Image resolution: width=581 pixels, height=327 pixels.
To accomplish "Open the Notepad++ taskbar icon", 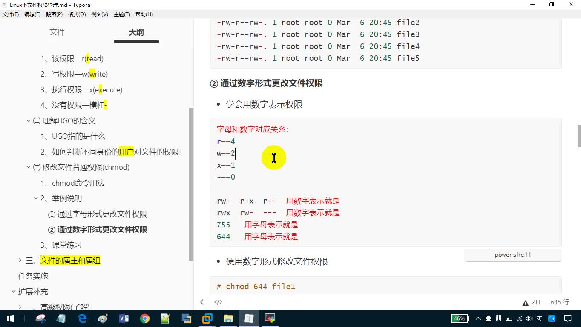I will click(166, 318).
